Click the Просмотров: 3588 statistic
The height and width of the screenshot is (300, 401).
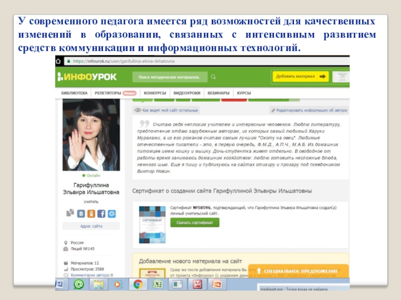[x=87, y=269]
